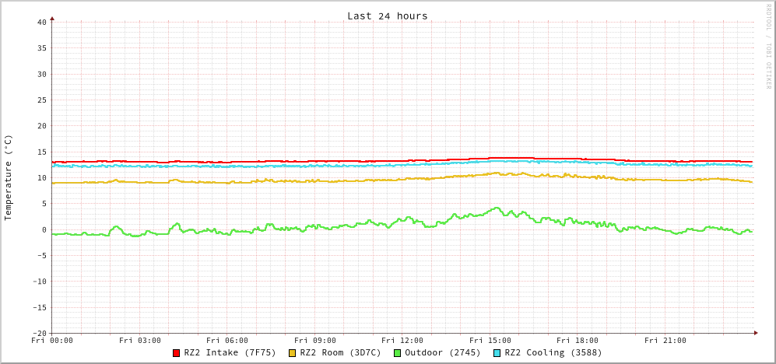Select the "RZ2 Cooling (3588)" legend label
Screen dimensions: 776x364
[553, 352]
